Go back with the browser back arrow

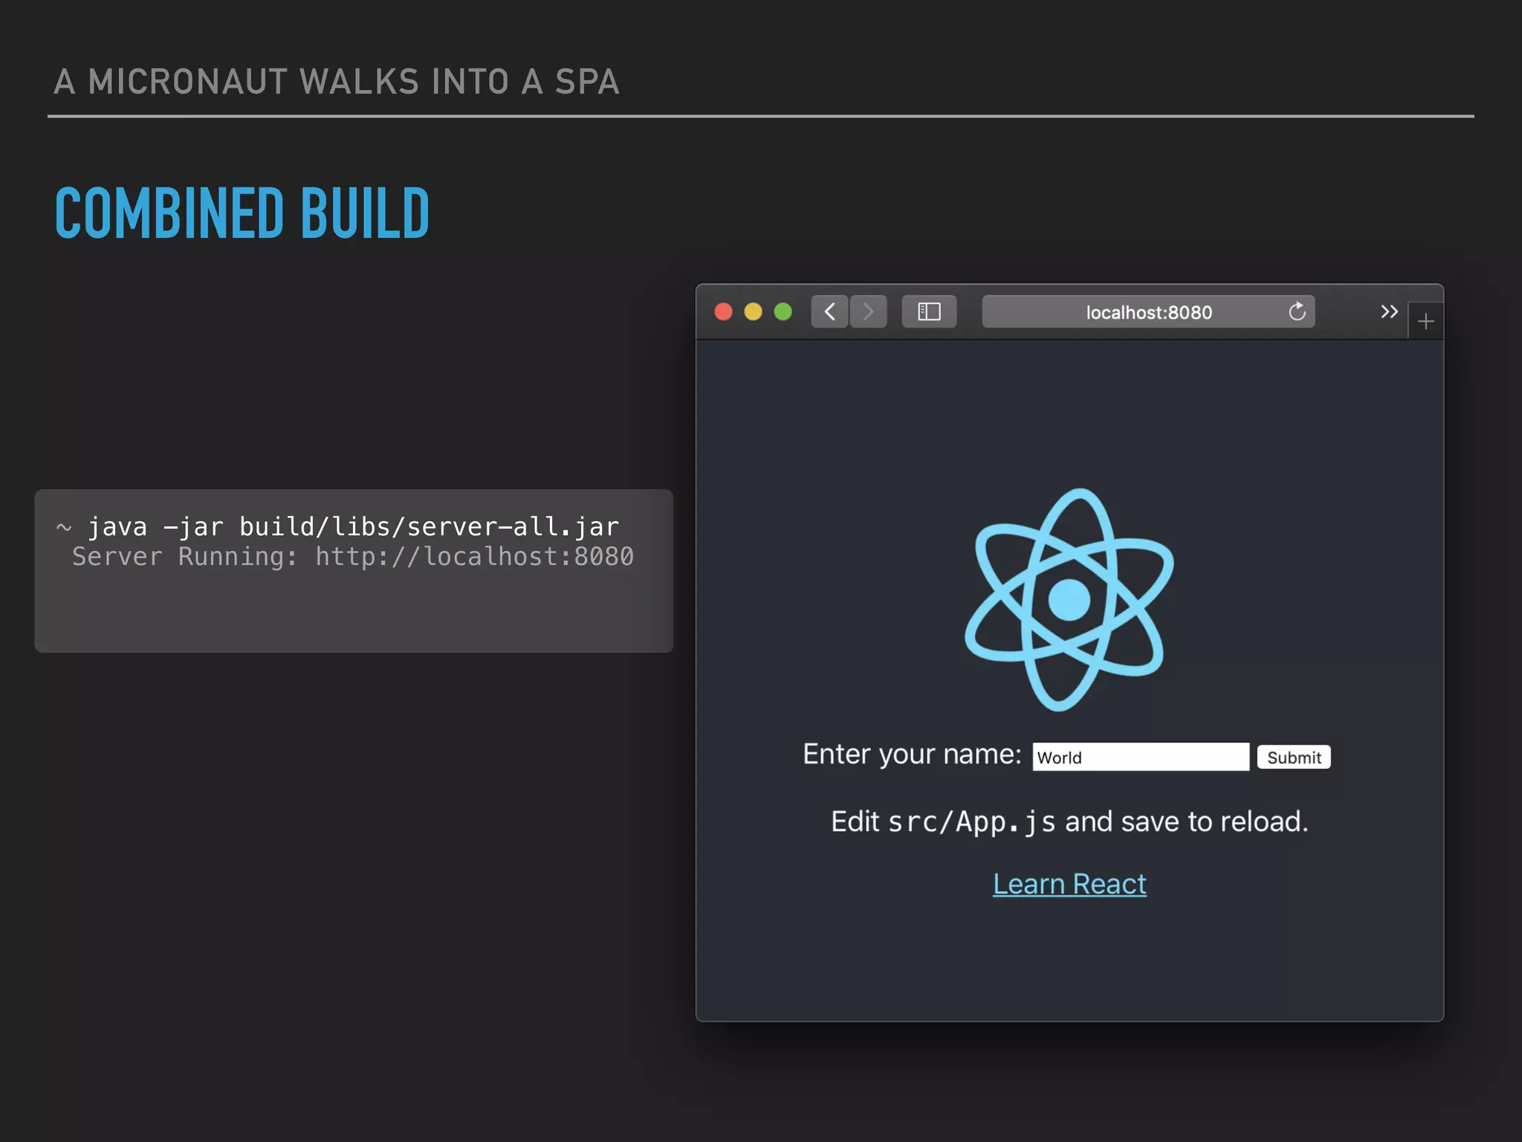tap(829, 312)
